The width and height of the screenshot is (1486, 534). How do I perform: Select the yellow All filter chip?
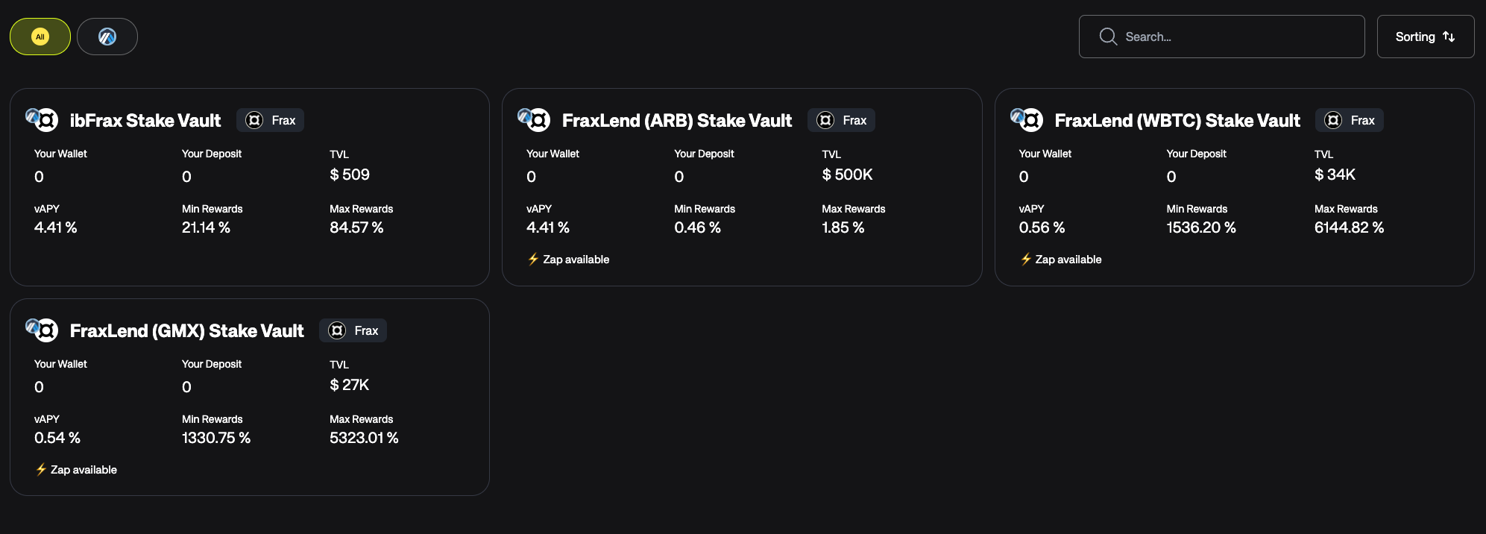tap(40, 37)
